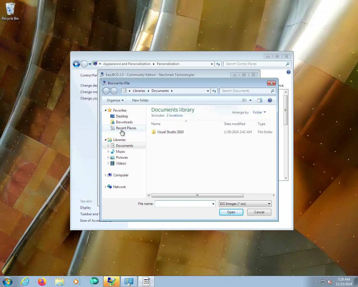
Task: Click the horizontal scrollbar in file list
Action: coord(197,195)
